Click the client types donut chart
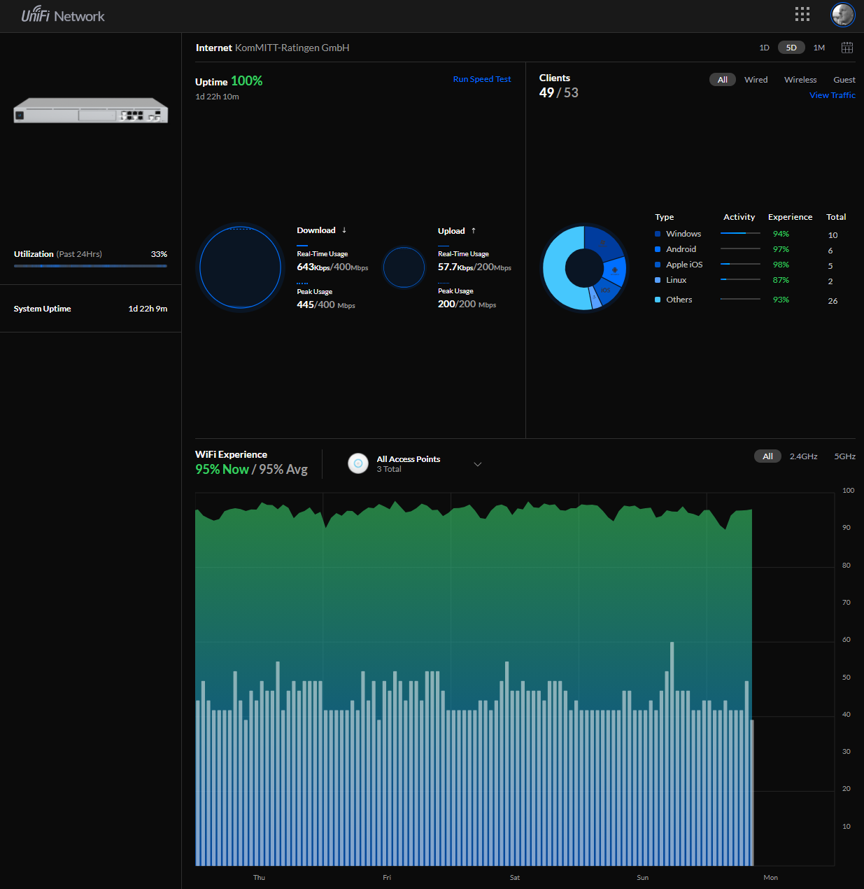 click(584, 267)
